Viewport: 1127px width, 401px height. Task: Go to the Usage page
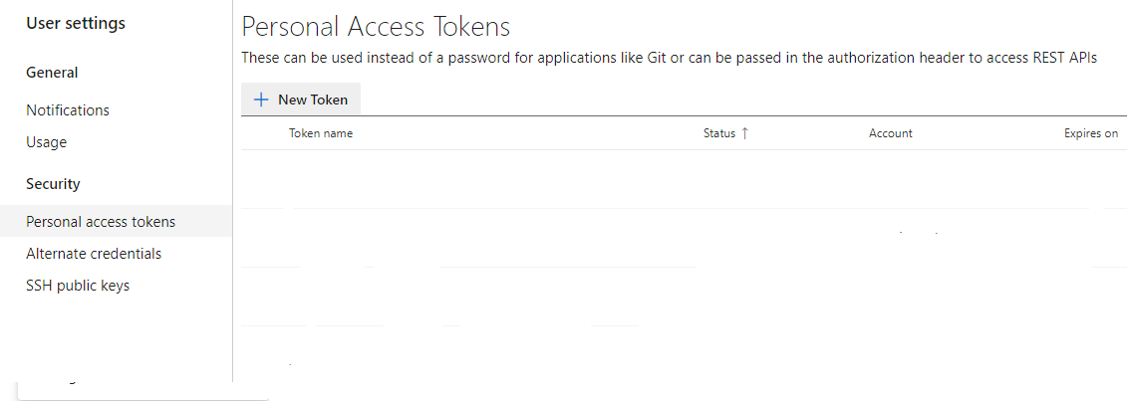coord(47,142)
